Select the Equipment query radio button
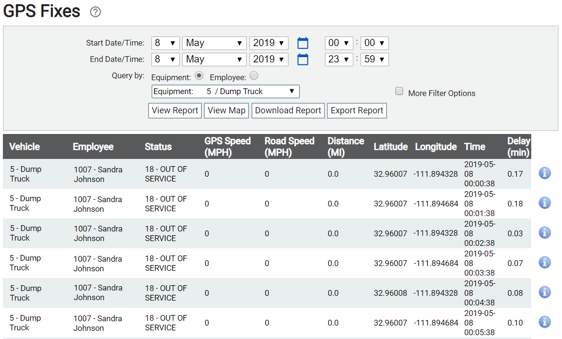 click(x=199, y=75)
